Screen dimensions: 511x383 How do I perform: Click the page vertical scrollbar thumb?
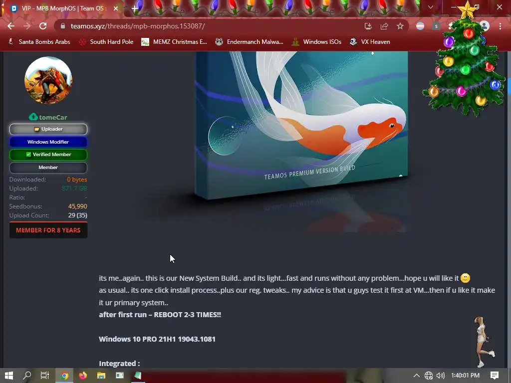[x=509, y=86]
